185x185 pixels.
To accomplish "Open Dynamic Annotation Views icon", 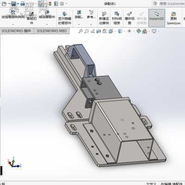I will 105,31.
